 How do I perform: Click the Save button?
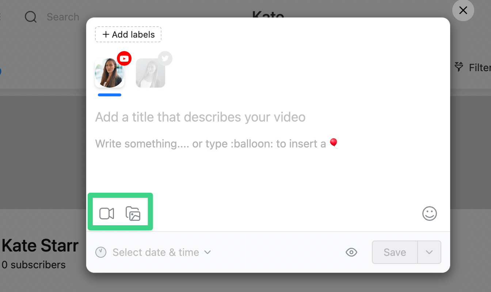click(x=395, y=252)
